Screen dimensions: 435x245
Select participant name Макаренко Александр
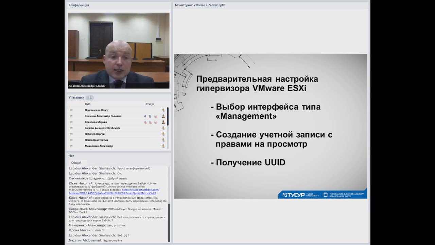point(99,146)
